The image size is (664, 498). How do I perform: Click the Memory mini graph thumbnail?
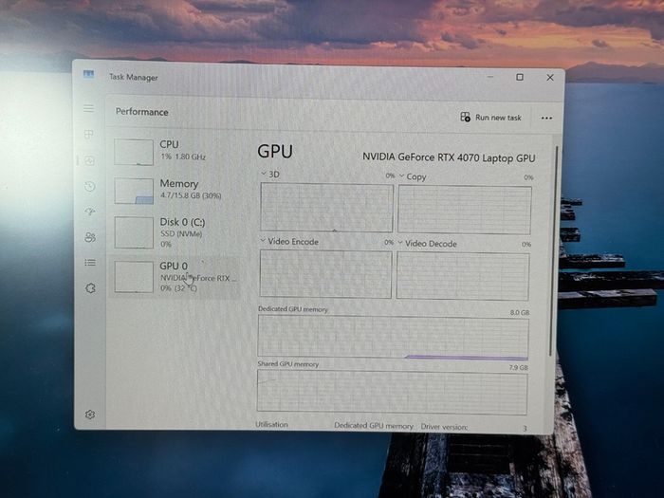point(134,191)
